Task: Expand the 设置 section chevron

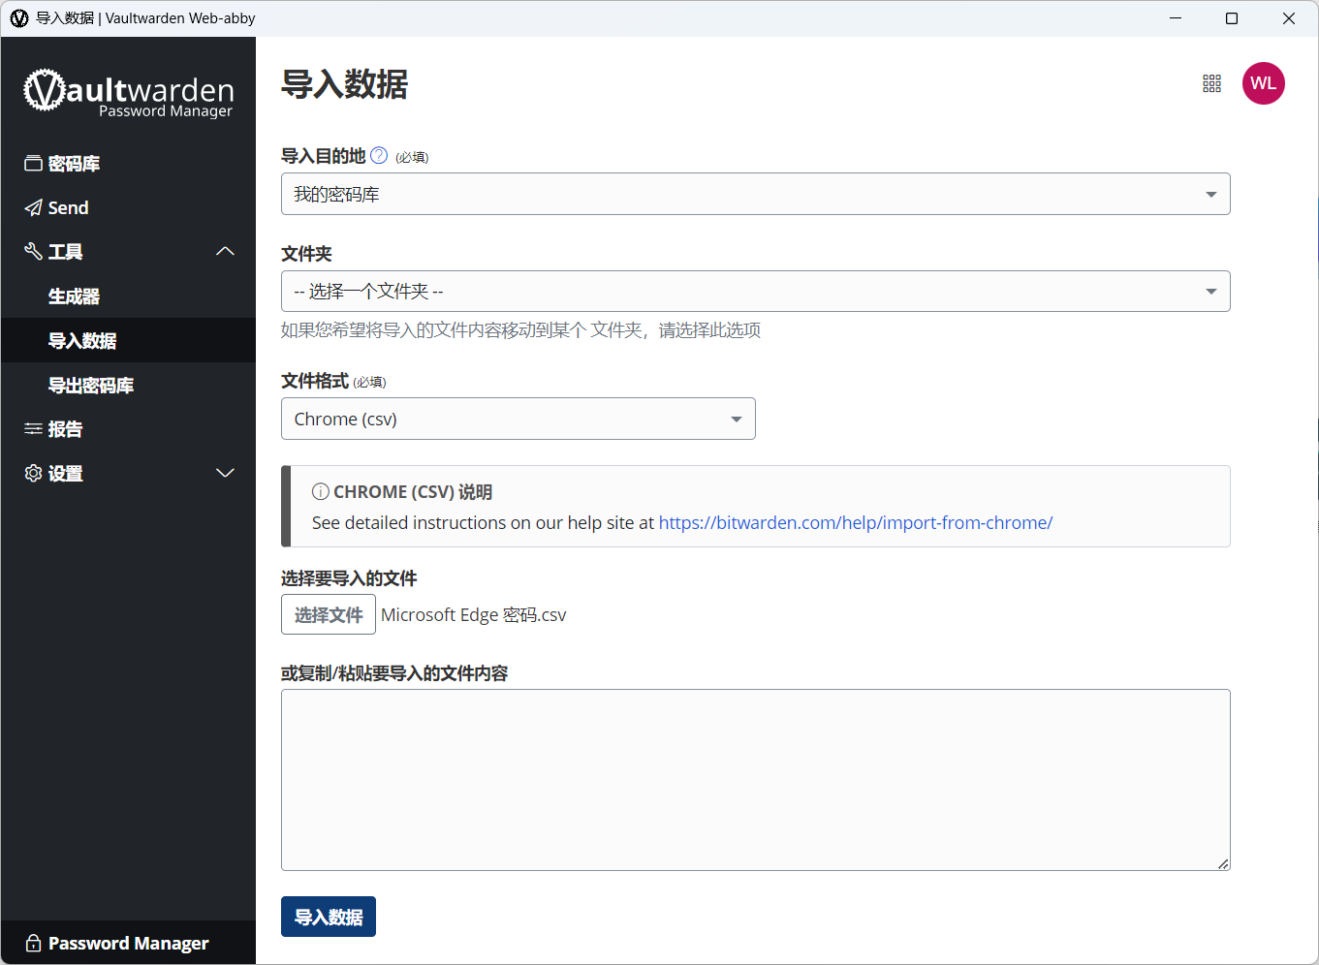Action: point(225,473)
